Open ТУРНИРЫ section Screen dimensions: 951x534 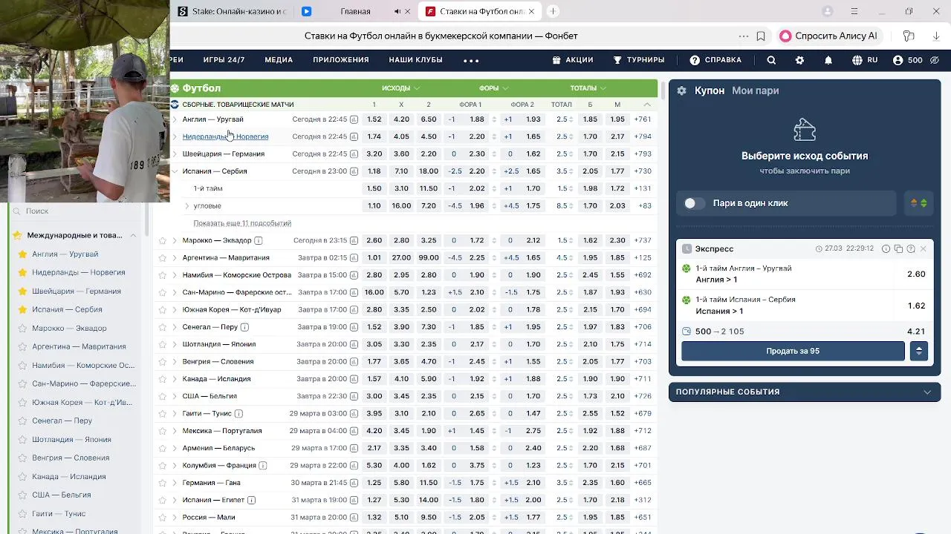639,60
